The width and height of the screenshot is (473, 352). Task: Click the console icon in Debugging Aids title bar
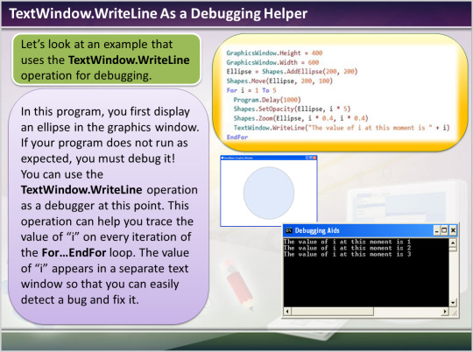[289, 231]
